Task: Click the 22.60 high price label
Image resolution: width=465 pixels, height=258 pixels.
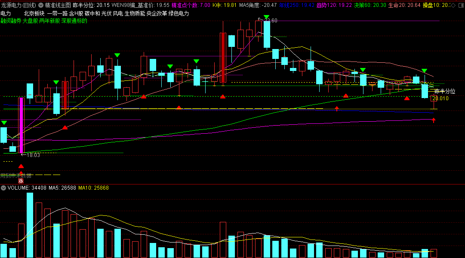Action: point(271,21)
